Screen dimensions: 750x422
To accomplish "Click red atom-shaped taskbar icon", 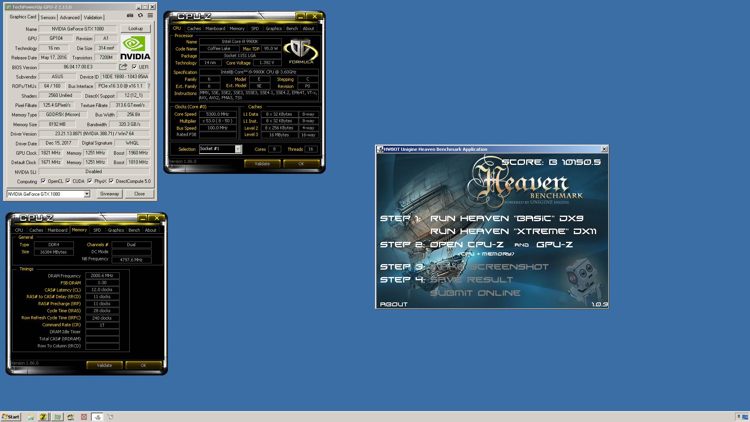I will [84, 417].
